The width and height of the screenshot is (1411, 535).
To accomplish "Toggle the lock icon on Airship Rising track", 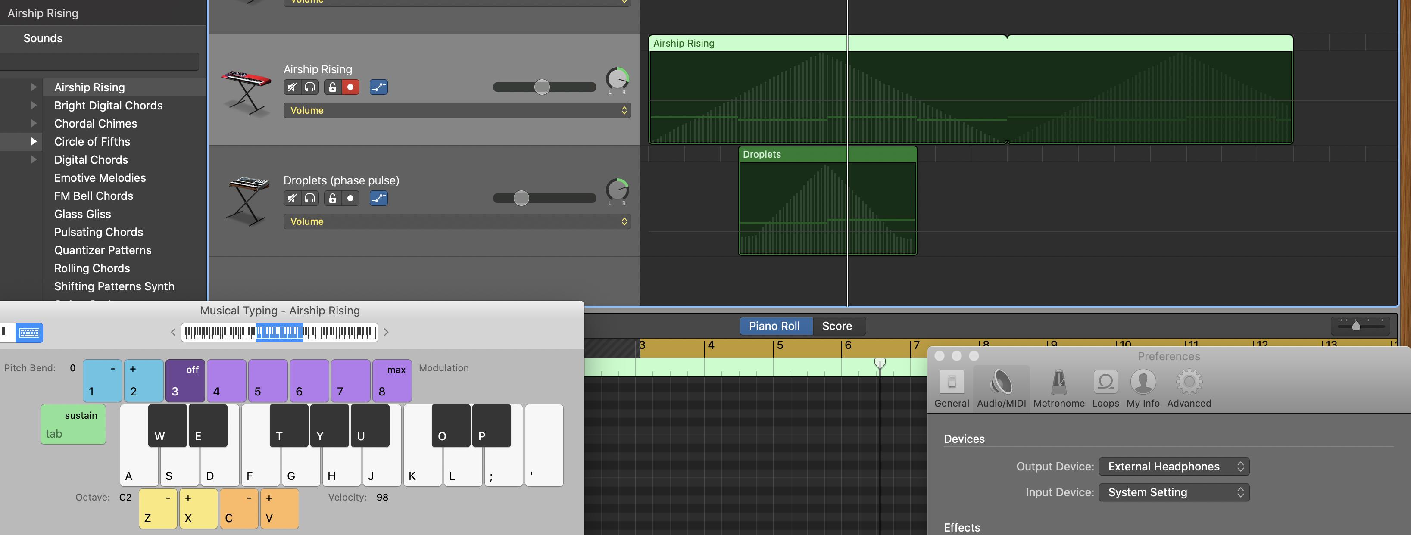I will (331, 87).
